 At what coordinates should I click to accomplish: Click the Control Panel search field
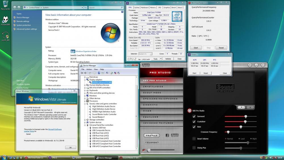106,8
